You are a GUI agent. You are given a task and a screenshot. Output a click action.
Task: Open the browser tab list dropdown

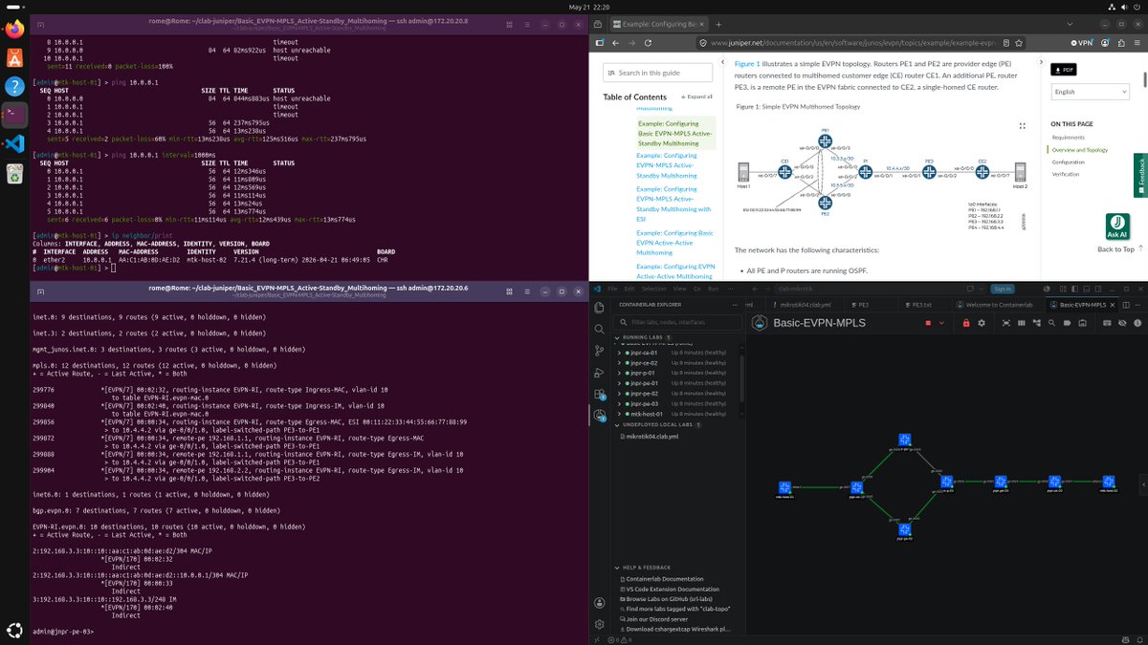pos(1069,24)
